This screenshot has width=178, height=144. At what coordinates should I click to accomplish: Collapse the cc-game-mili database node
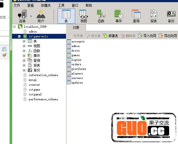pyautogui.click(x=19, y=36)
